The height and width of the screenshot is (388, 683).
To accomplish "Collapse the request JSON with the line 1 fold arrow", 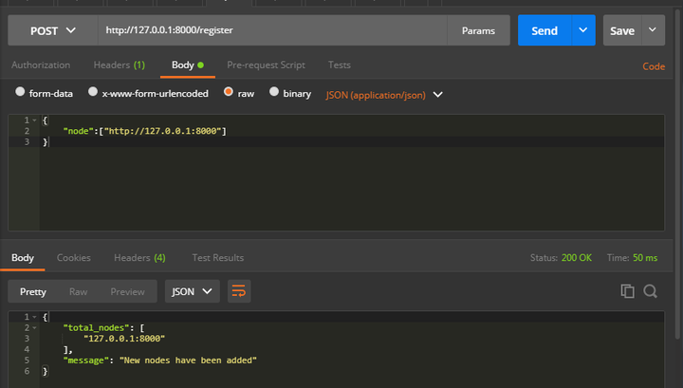I will pyautogui.click(x=33, y=120).
